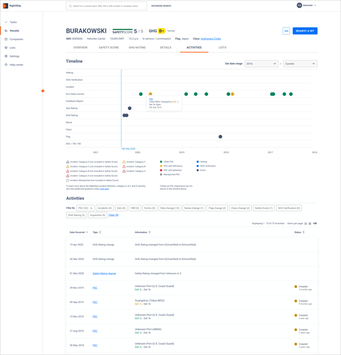Screen dimensions: 341x355
Task: Switch to the Safety Score tab
Action: point(108,47)
